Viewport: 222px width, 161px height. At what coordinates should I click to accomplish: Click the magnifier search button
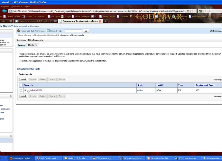86,31
